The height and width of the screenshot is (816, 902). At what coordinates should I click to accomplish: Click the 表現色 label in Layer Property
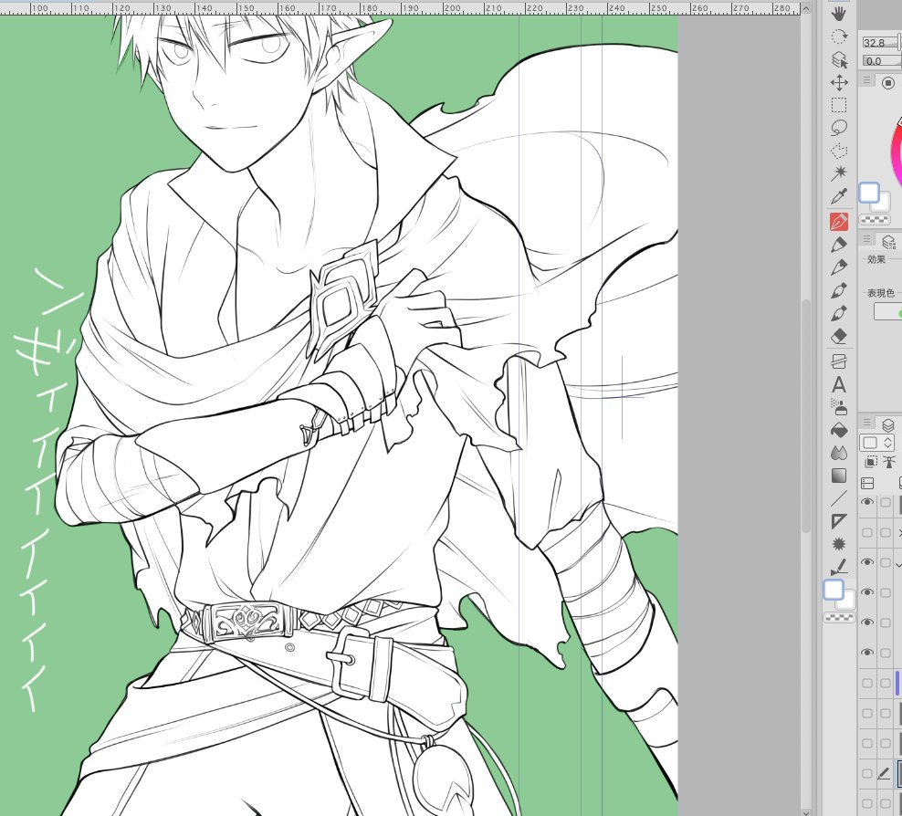click(881, 293)
